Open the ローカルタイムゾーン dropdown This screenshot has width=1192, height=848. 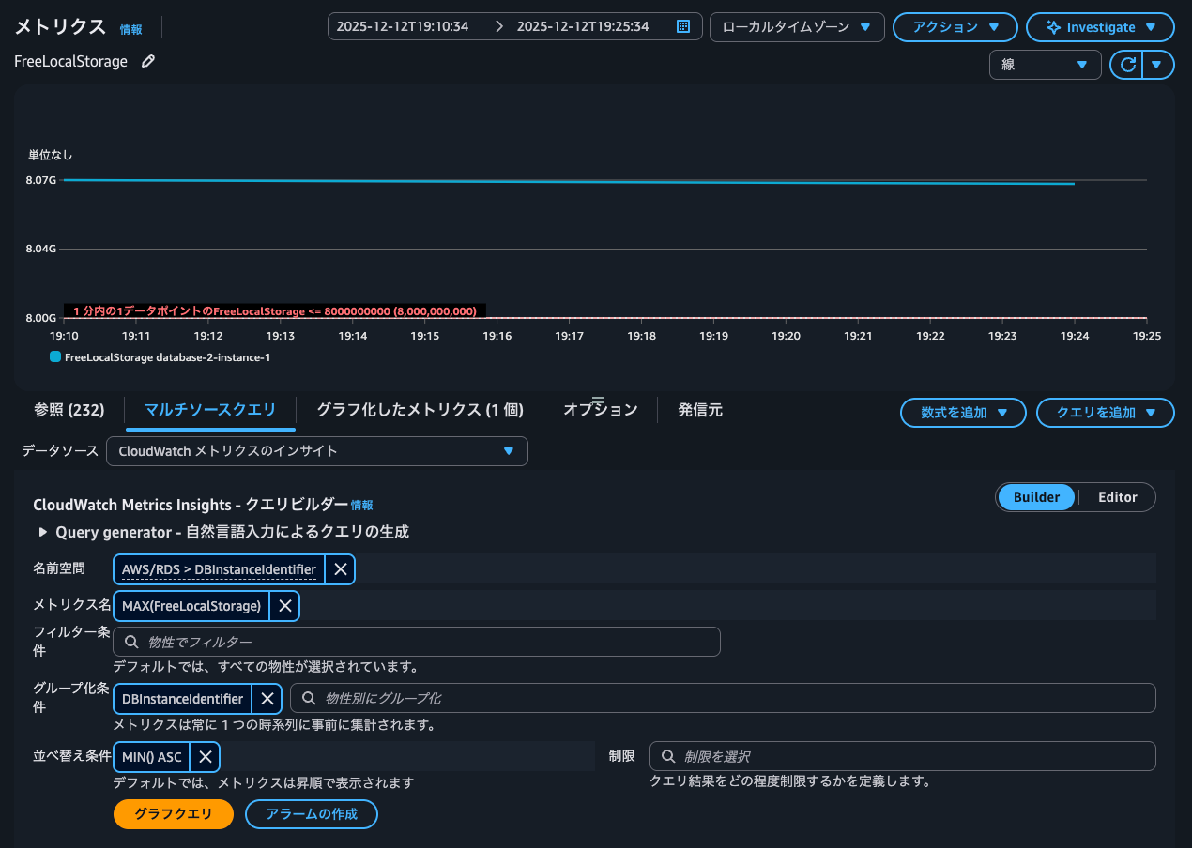click(796, 26)
